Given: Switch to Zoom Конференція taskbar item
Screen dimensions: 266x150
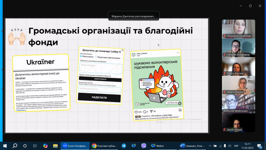Looking at the screenshot, I should (75, 146).
